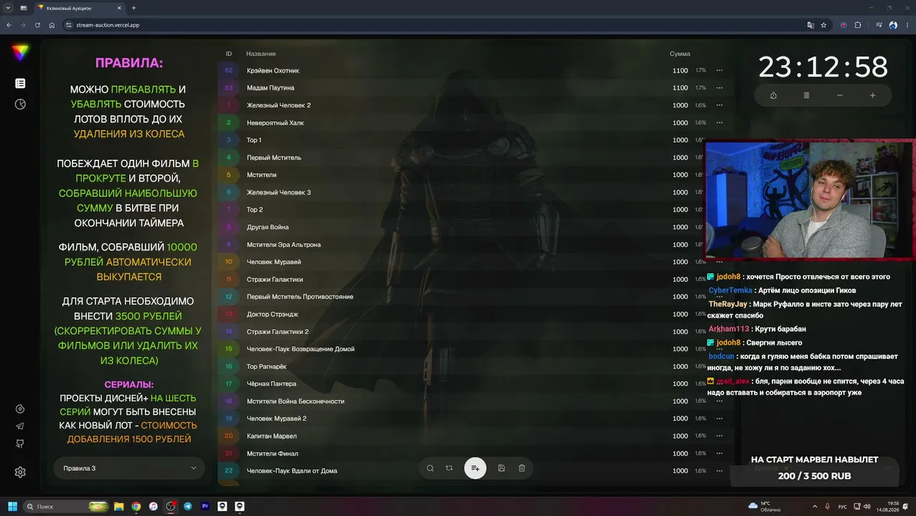Screen dimensions: 916x516
Task: Open File Explorer from taskbar
Action: 119,506
